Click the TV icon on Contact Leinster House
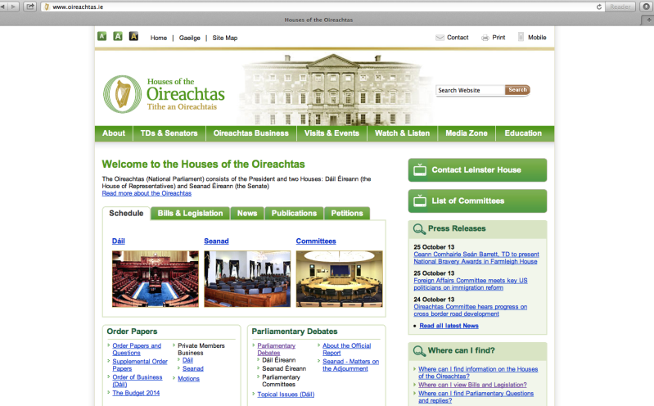Image resolution: width=654 pixels, height=406 pixels. (x=420, y=169)
